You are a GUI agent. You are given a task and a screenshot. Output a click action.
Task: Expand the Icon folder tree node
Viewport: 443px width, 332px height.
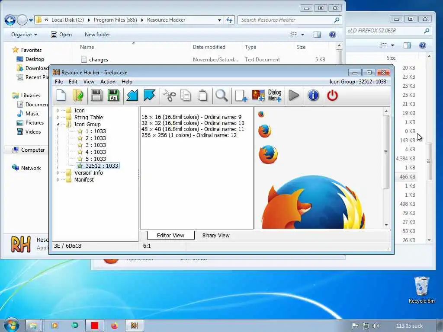[x=58, y=110]
